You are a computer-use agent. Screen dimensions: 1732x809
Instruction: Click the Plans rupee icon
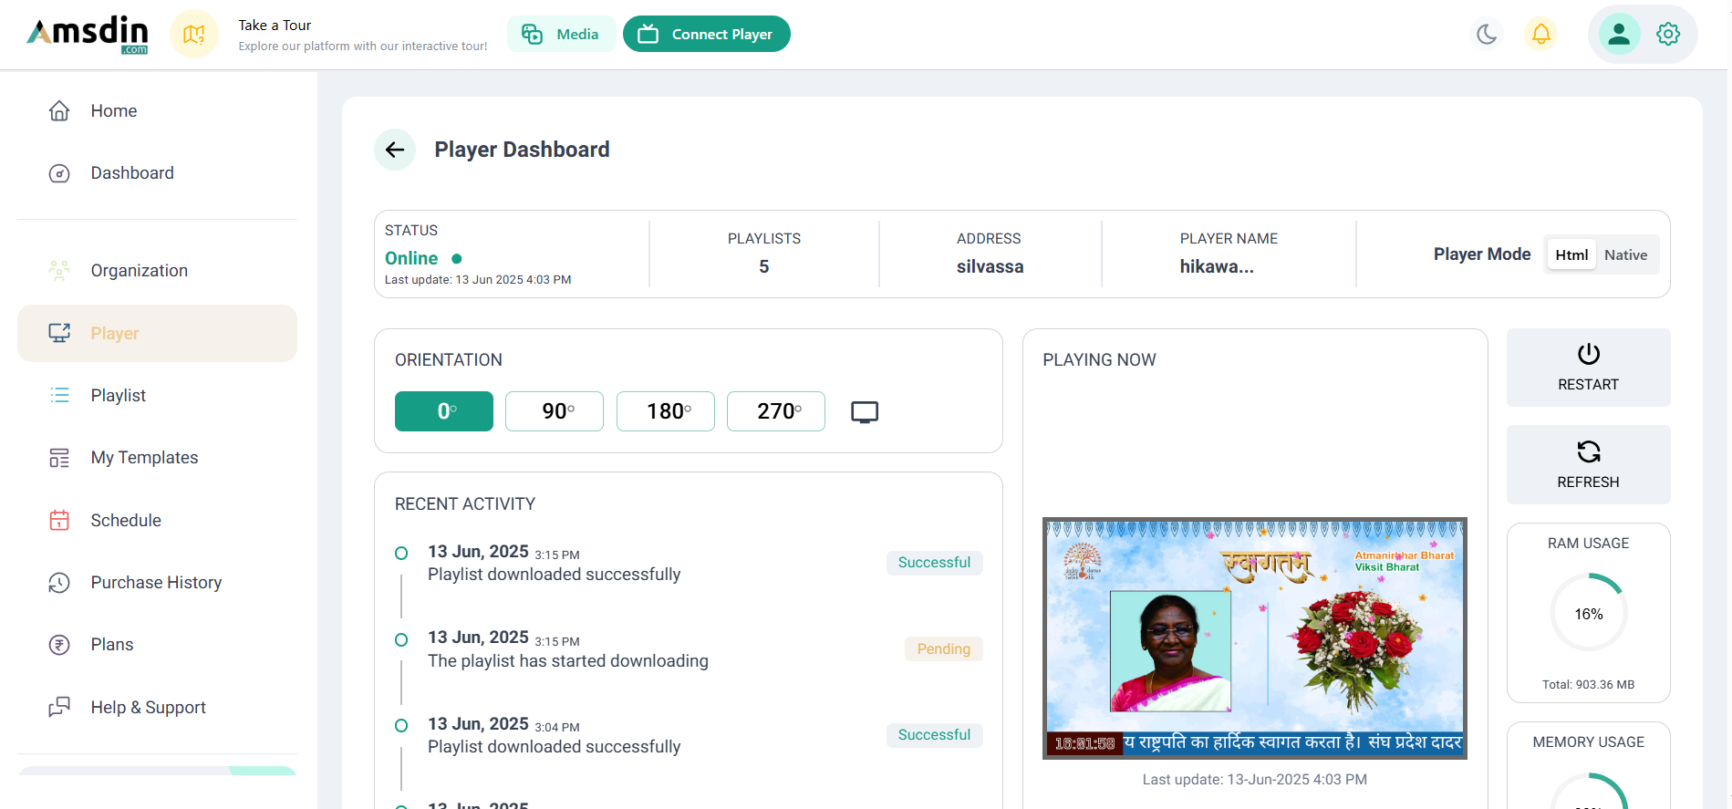pyautogui.click(x=59, y=645)
